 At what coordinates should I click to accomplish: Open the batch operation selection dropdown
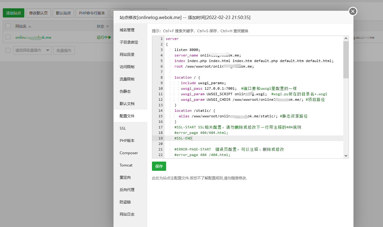(32, 50)
